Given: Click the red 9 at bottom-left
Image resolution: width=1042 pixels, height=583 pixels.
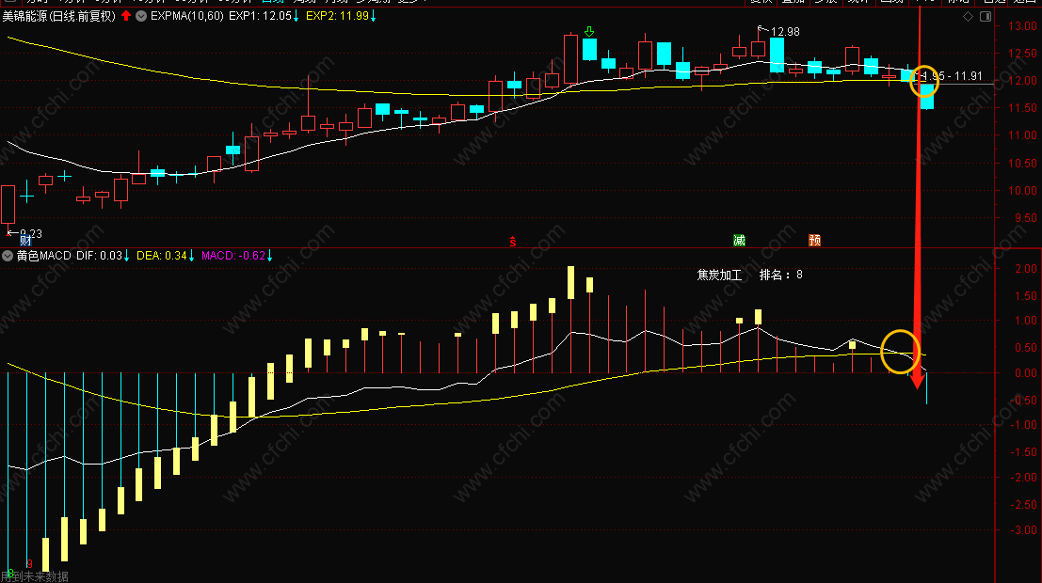Looking at the screenshot, I should (29, 564).
